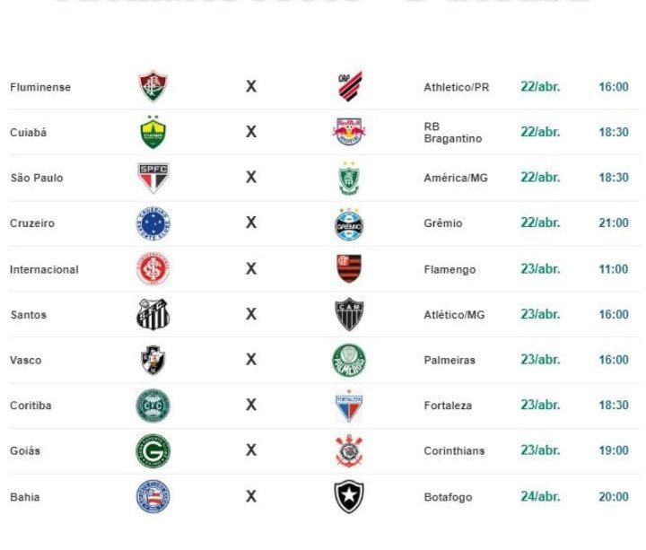The width and height of the screenshot is (646, 550).
Task: Click the América/MG green crest
Action: point(349,178)
